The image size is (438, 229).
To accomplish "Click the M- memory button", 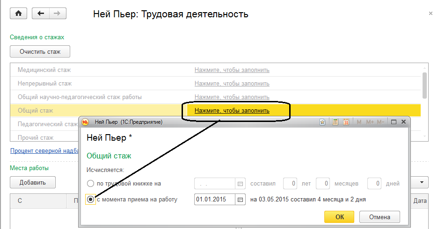I will tap(380, 122).
